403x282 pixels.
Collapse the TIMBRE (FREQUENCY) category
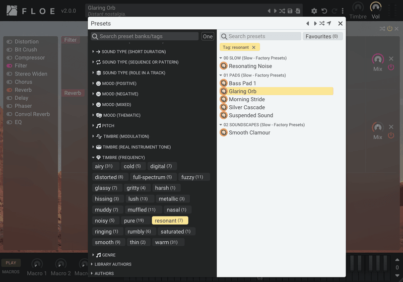[93, 158]
